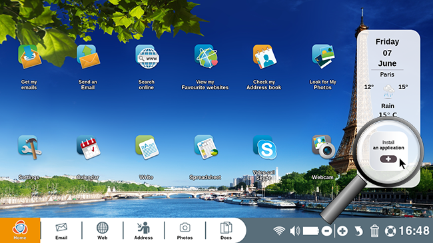Open View my Favourite websites icon
Viewport: 433px width, 243px height.
206,57
